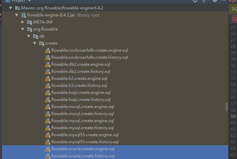Image resolution: width=237 pixels, height=159 pixels.
Task: Collapse the db folder
Action: coord(29,36)
